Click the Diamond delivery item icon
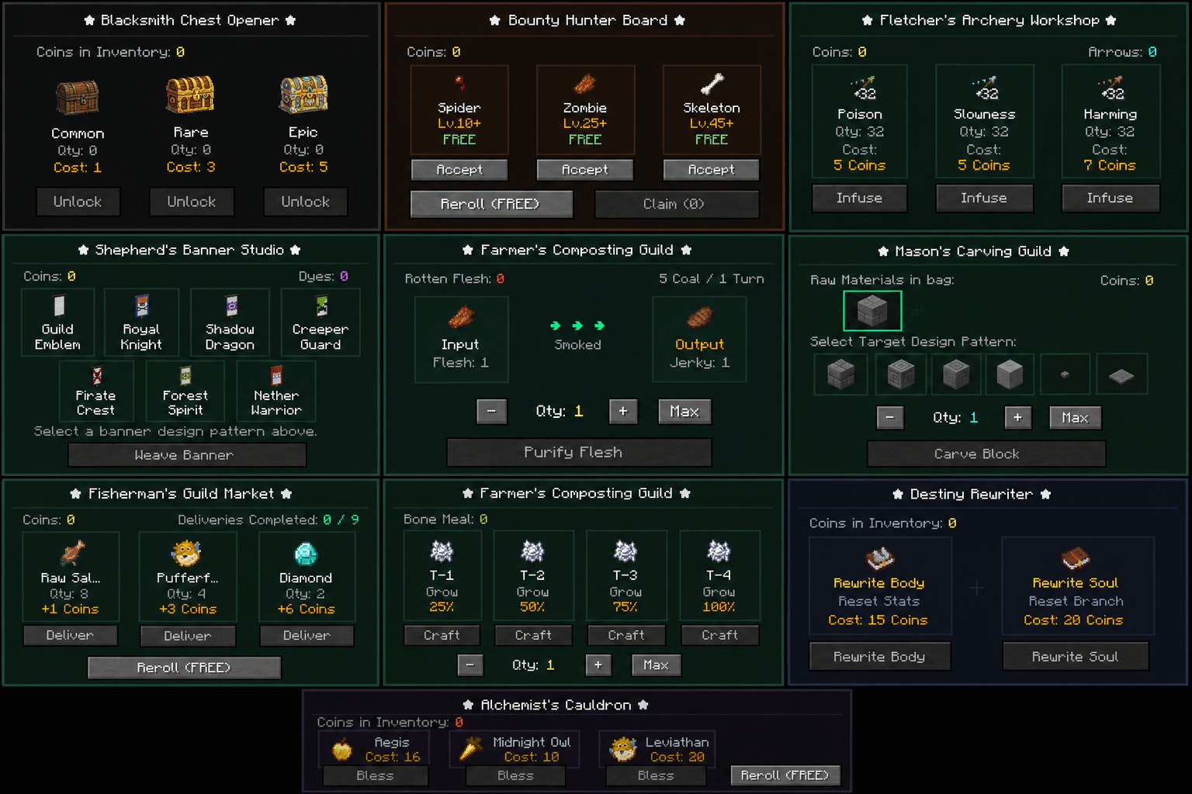Viewport: 1192px width, 794px height. pyautogui.click(x=307, y=554)
